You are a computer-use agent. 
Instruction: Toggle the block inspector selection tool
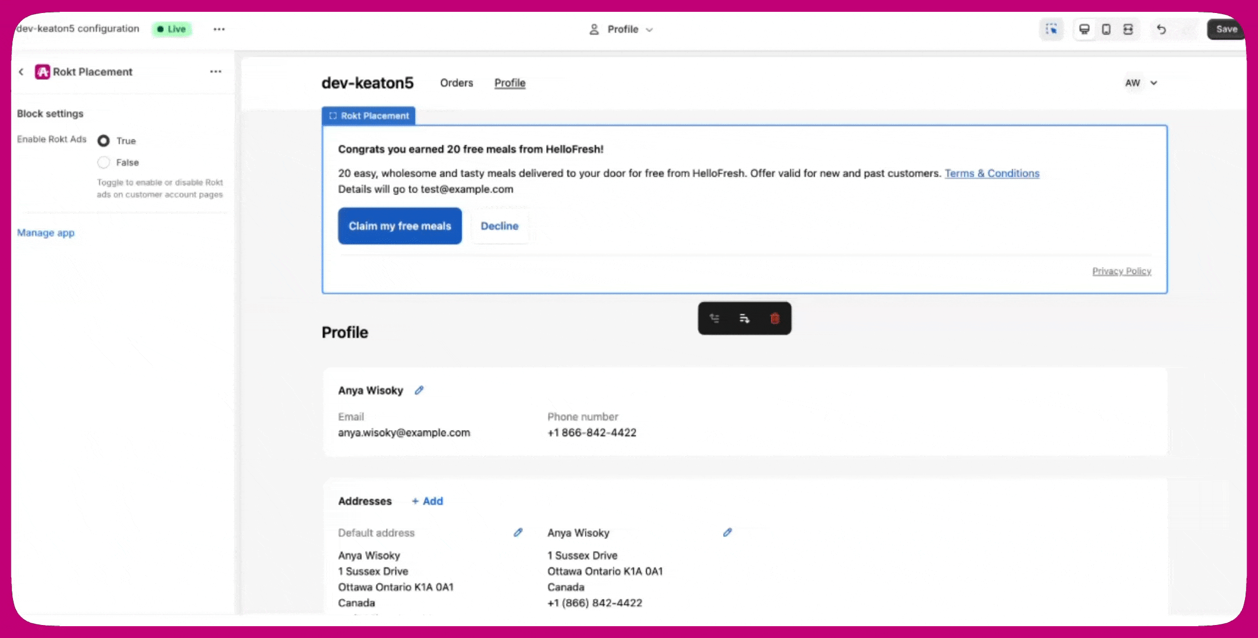pyautogui.click(x=1051, y=29)
